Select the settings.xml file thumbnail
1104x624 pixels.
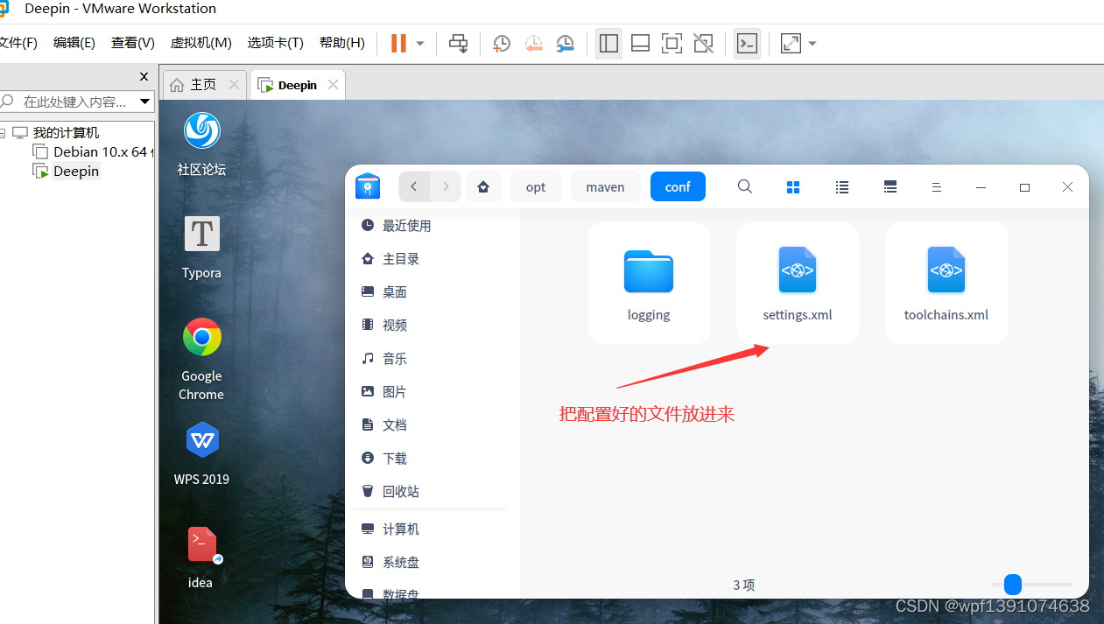[x=797, y=280]
